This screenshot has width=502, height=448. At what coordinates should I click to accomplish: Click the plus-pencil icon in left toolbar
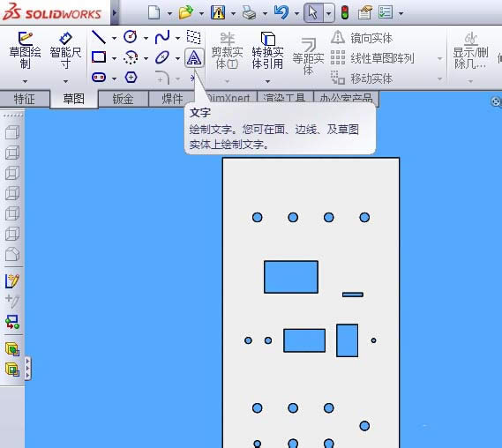[x=12, y=301]
